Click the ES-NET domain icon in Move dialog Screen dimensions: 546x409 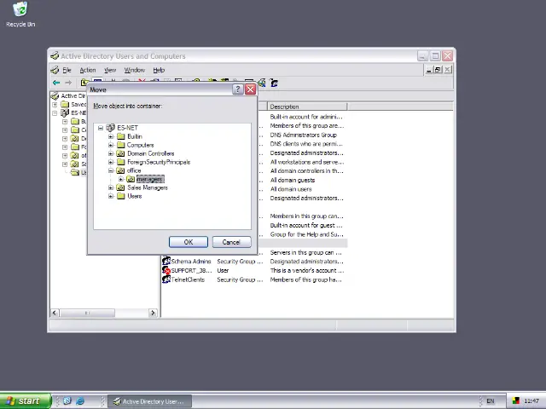[x=110, y=128]
